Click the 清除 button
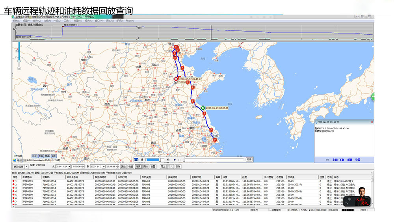Image resolution: width=394 pixels, height=222 pixels. click(145, 166)
